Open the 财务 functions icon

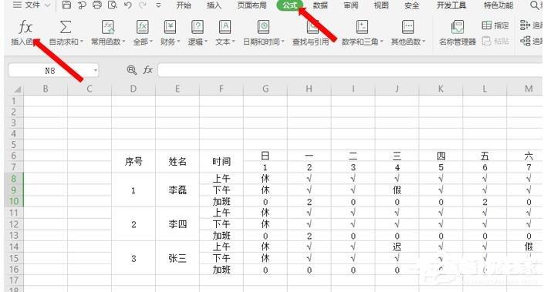tap(170, 27)
